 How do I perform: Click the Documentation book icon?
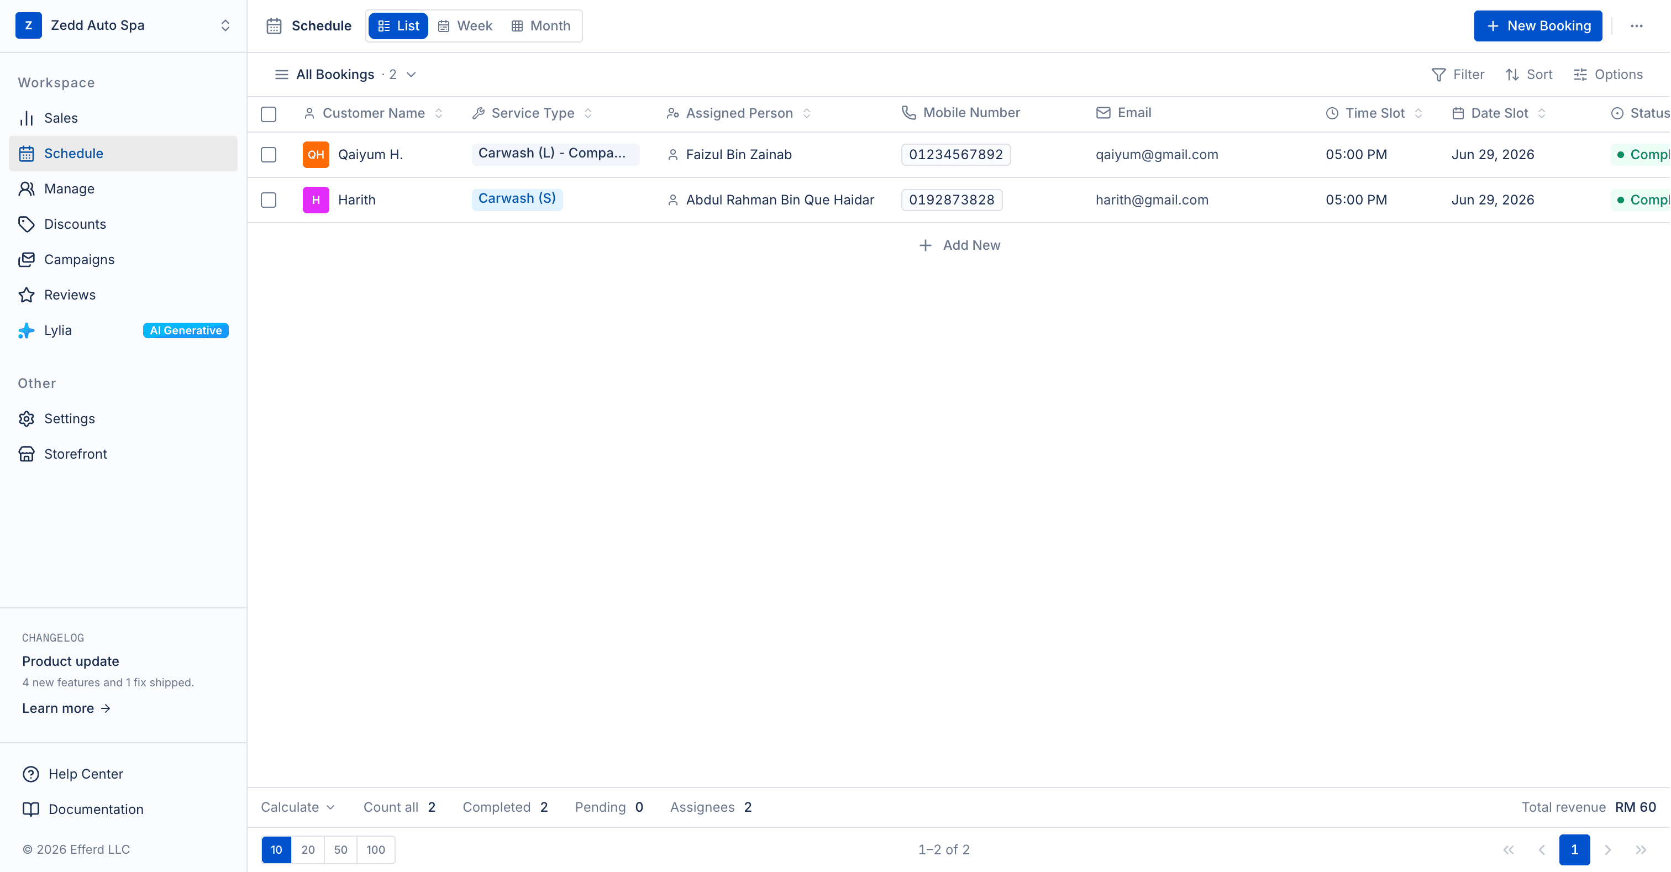click(x=31, y=809)
